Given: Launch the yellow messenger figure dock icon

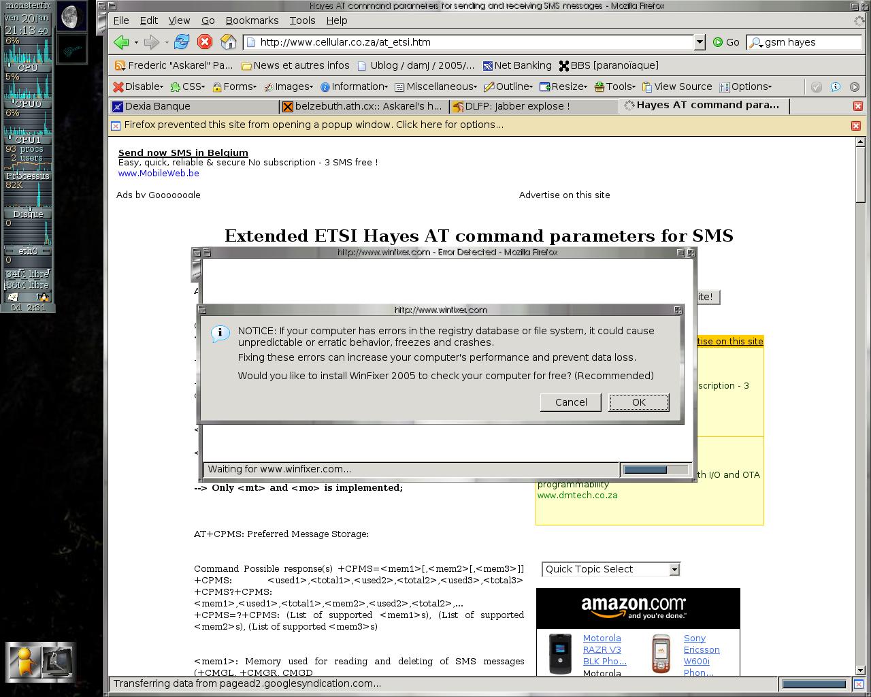Looking at the screenshot, I should click(24, 660).
